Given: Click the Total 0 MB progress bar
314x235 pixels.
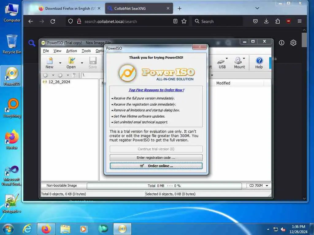Looking at the screenshot, I should [164, 186].
